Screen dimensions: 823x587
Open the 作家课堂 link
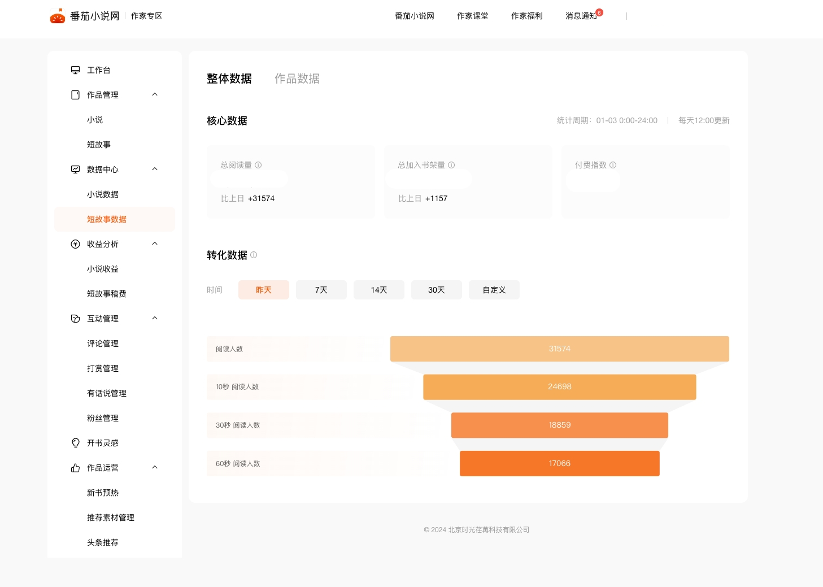pos(472,16)
